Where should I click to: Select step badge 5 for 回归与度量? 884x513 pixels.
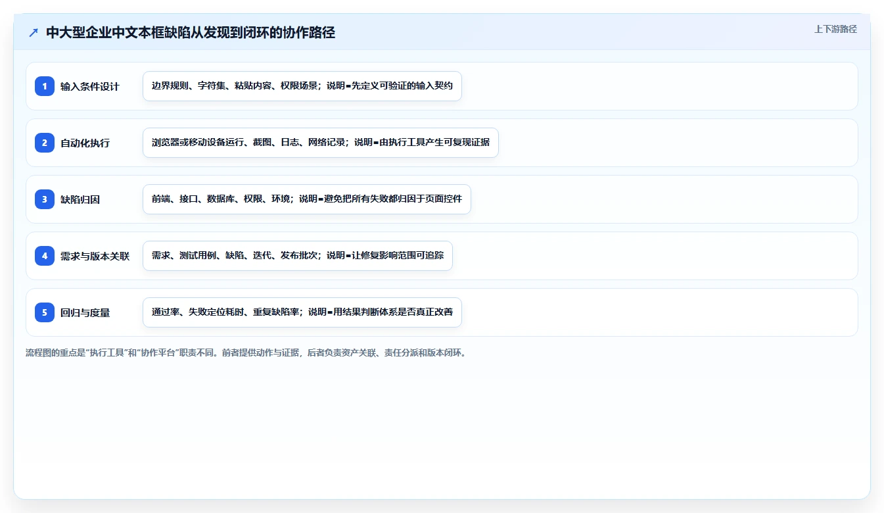click(x=45, y=312)
